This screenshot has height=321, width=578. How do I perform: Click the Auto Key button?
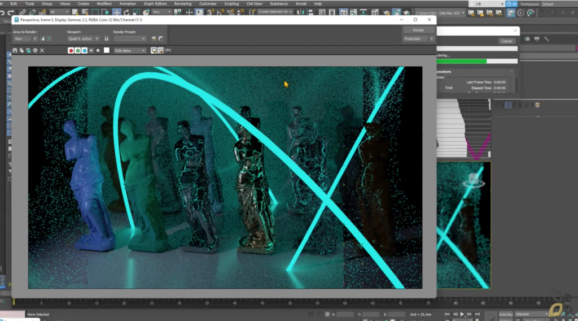point(505,314)
